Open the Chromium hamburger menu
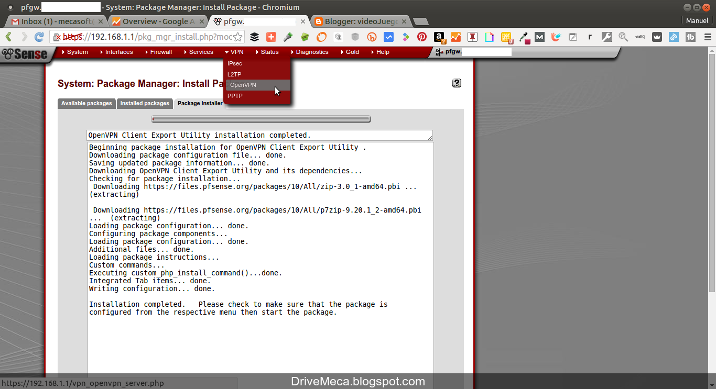Viewport: 716px width, 389px height. pos(707,37)
